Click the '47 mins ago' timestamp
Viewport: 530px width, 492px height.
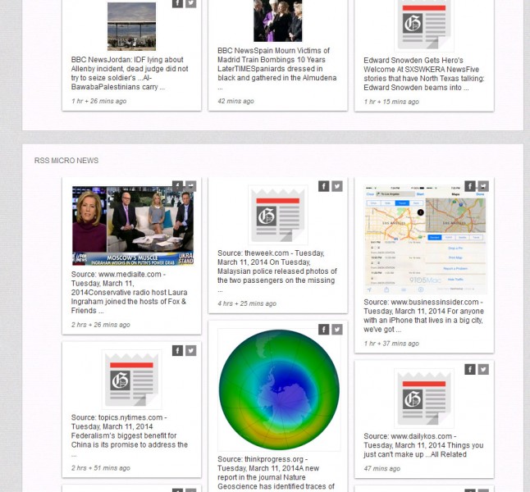[382, 469]
